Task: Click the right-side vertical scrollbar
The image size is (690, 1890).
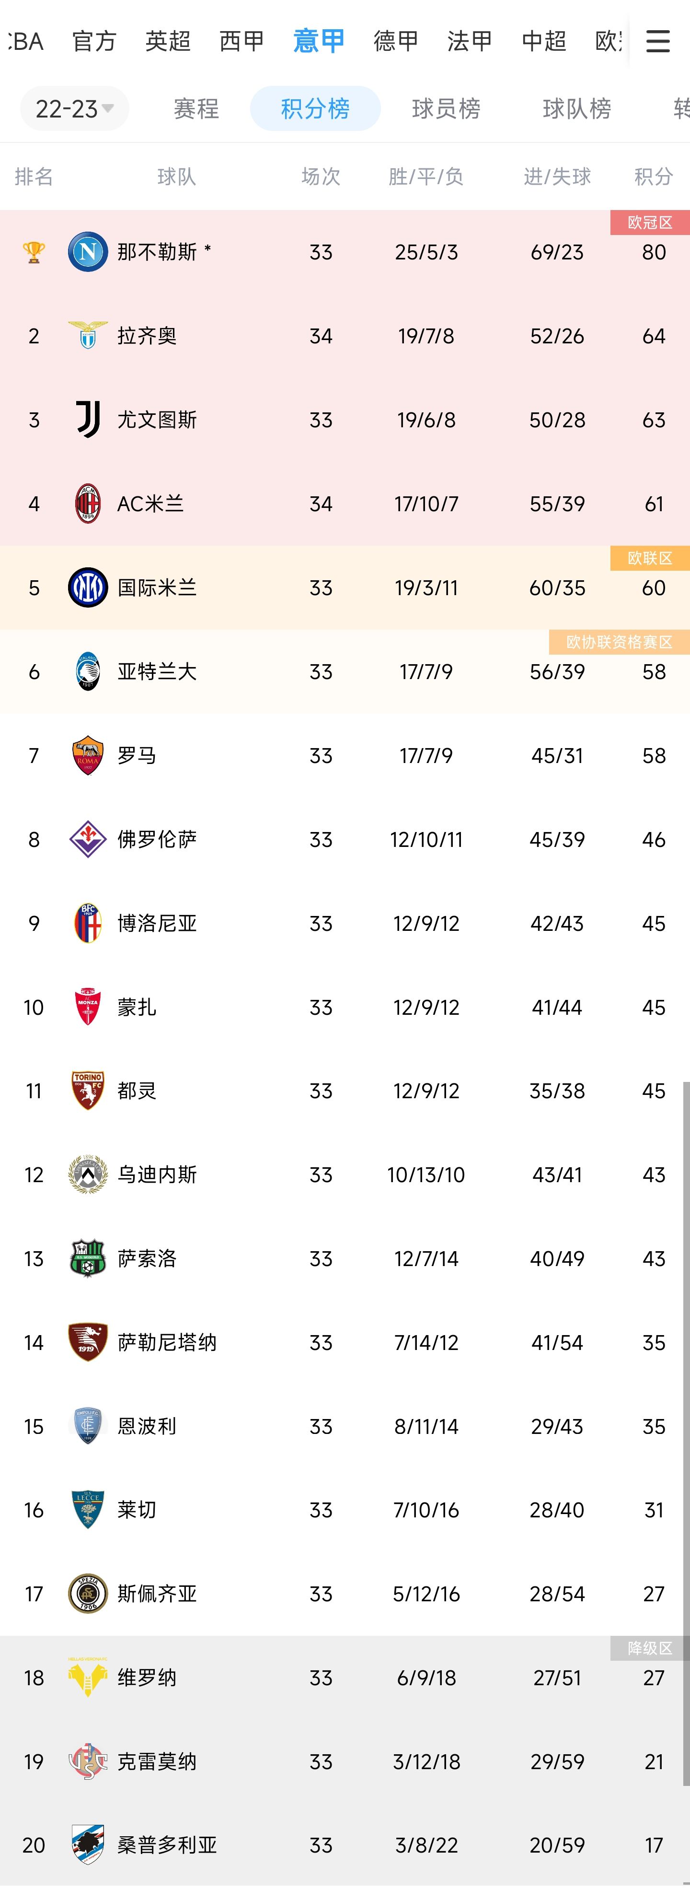Action: coord(686,1482)
